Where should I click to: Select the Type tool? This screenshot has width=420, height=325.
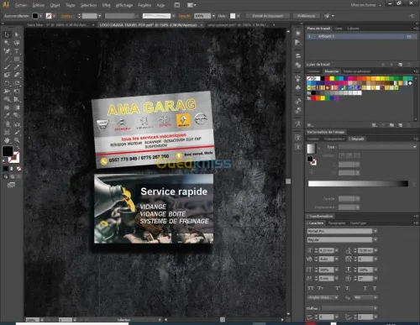[17, 51]
